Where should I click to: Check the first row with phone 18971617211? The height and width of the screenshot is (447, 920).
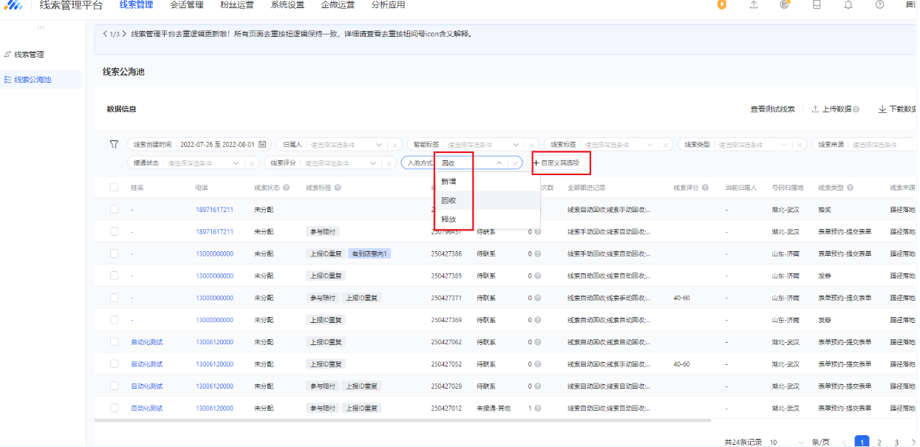pyautogui.click(x=115, y=210)
